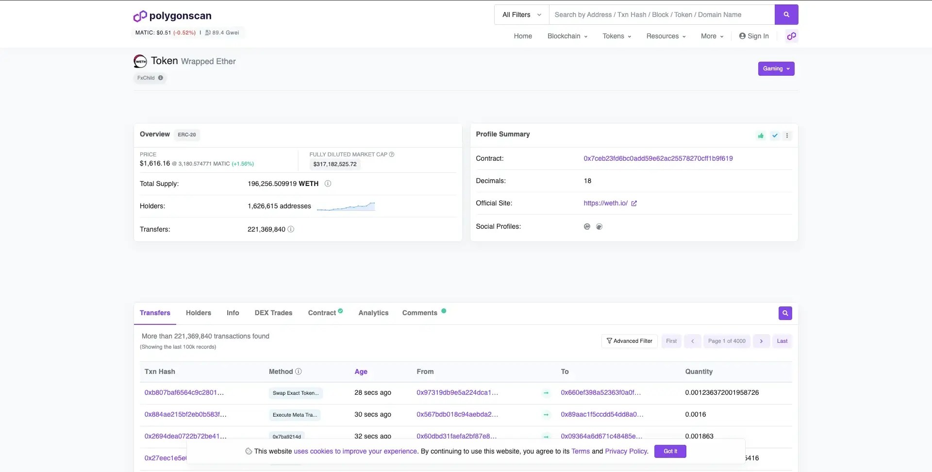Open recipient address 0x660ef398a52363f0a0f…

tap(601, 393)
